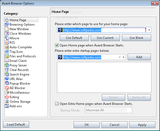
Task: Open Popup Blocker settings
Action: [20, 84]
